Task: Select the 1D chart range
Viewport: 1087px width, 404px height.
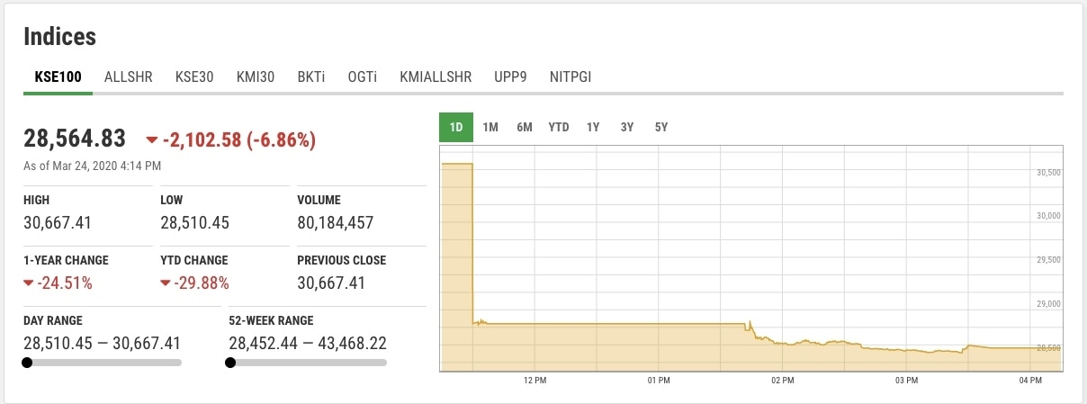Action: (x=456, y=127)
